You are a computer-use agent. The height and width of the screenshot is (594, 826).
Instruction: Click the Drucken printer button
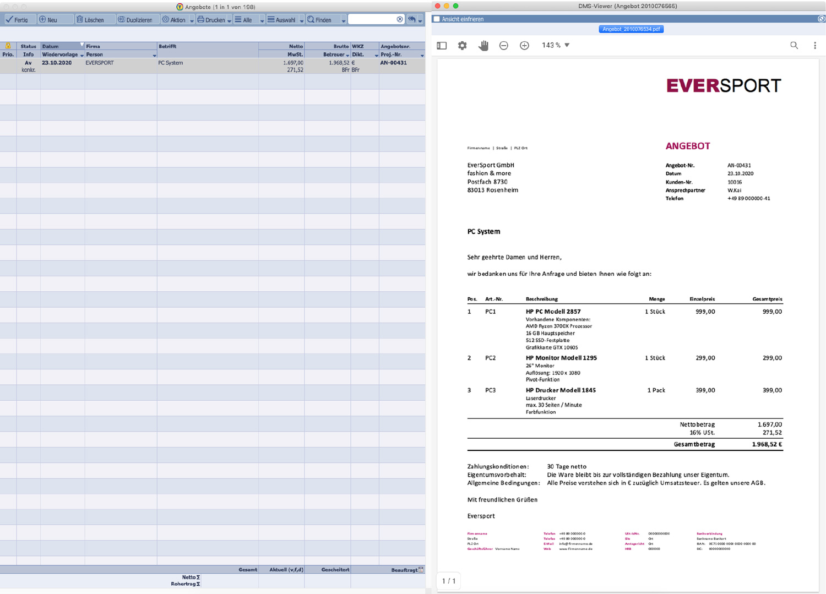[x=211, y=19]
